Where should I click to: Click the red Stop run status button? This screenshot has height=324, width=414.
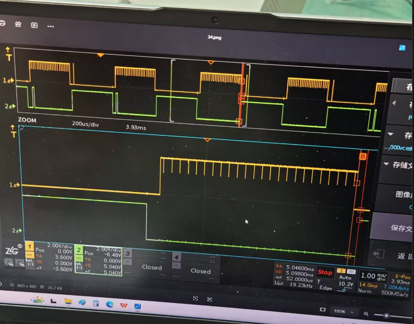click(x=325, y=272)
